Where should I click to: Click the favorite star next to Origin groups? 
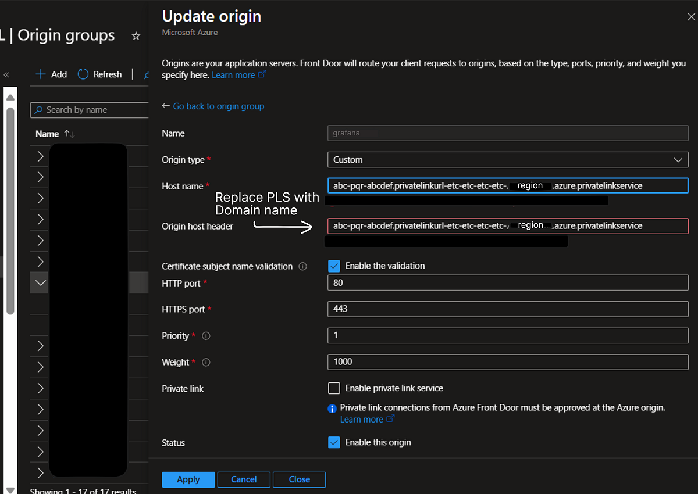click(136, 35)
